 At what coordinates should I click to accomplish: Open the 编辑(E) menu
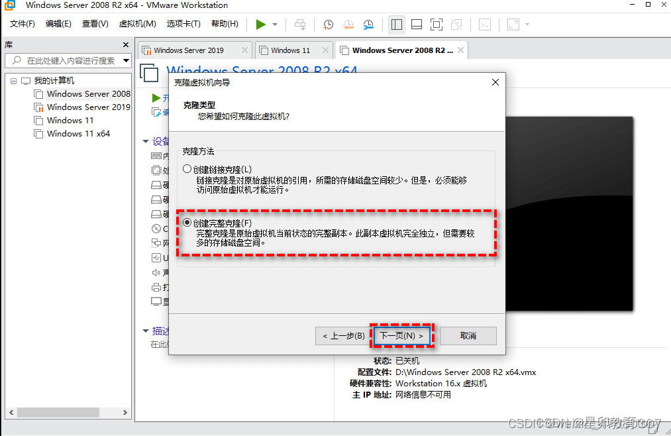pos(59,24)
